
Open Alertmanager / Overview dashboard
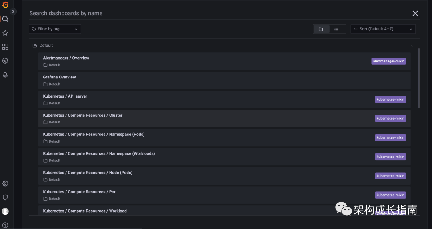click(224, 61)
